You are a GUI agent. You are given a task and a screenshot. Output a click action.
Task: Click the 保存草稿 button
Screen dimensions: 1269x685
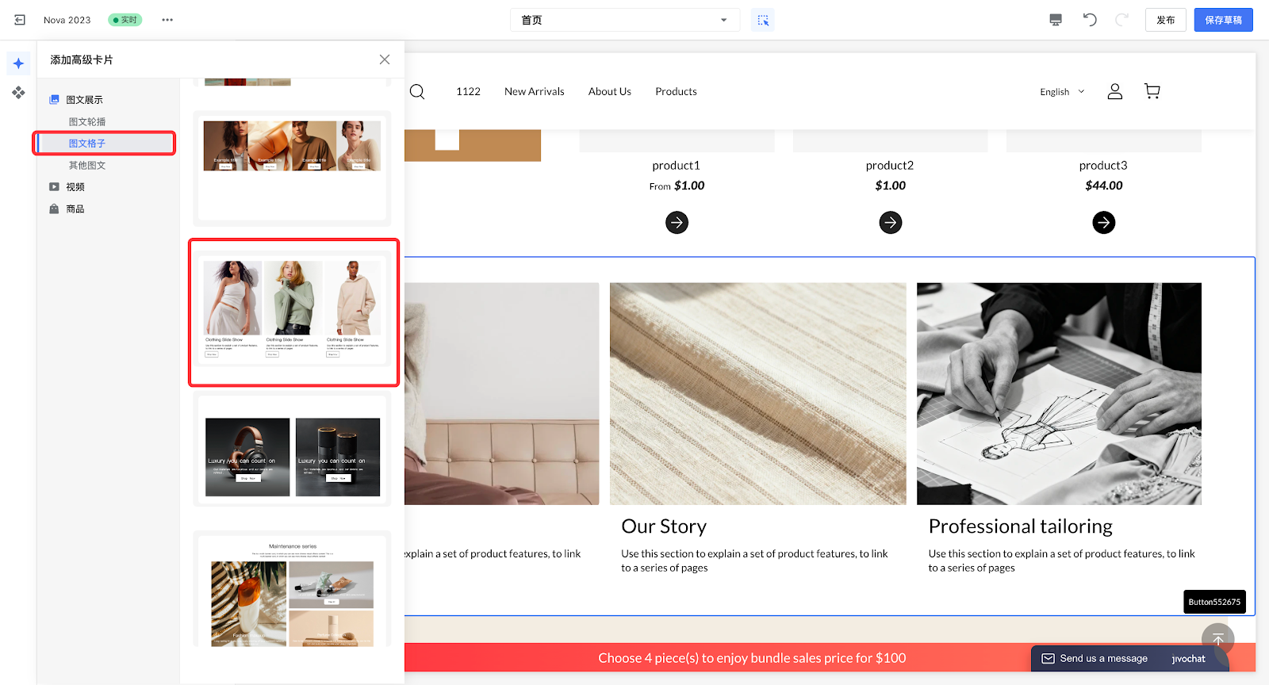(x=1223, y=20)
